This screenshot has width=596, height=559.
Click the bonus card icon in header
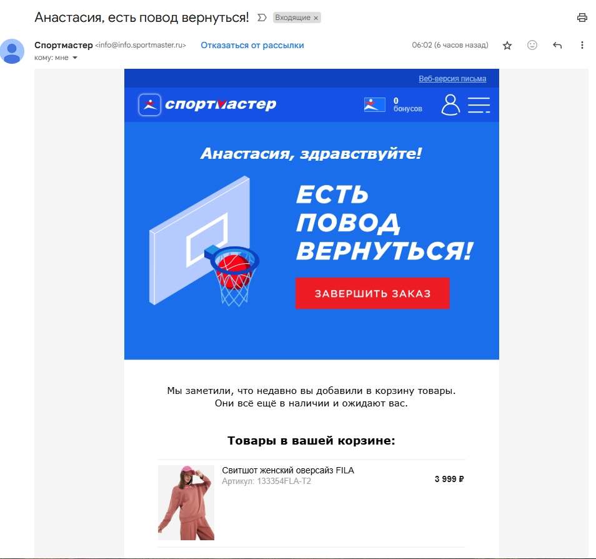tap(374, 104)
